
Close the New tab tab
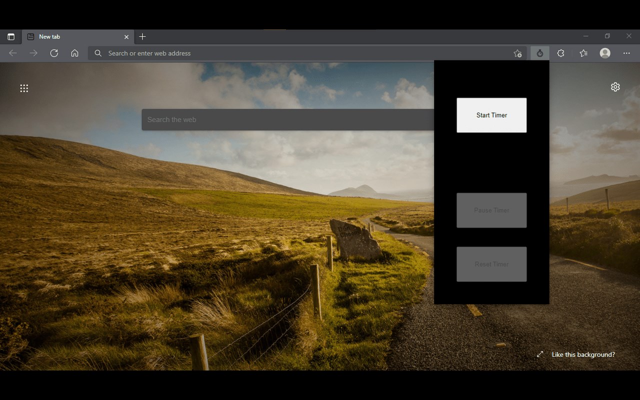[x=126, y=37]
